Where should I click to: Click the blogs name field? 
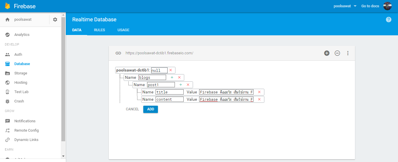click(152, 77)
